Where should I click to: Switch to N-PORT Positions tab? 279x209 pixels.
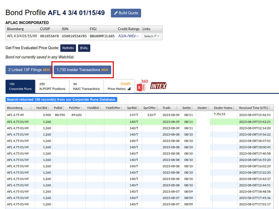[52, 86]
